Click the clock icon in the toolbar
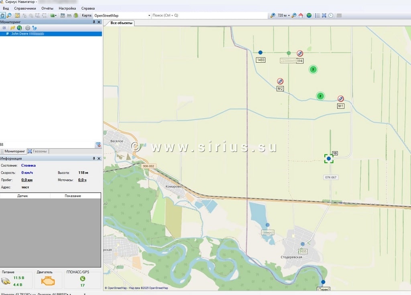 [x=330, y=15]
